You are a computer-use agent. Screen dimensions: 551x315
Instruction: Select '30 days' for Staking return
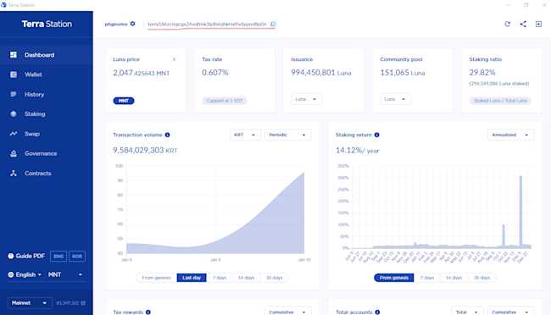coord(481,278)
